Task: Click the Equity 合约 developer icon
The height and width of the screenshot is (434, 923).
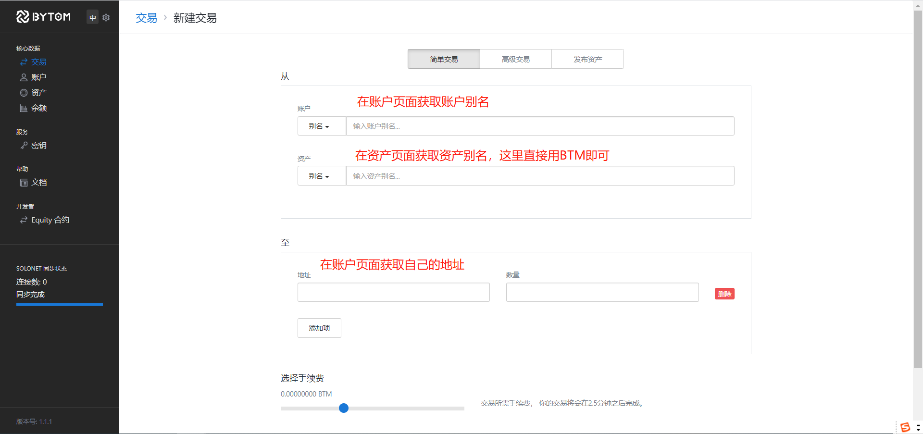Action: [x=25, y=220]
